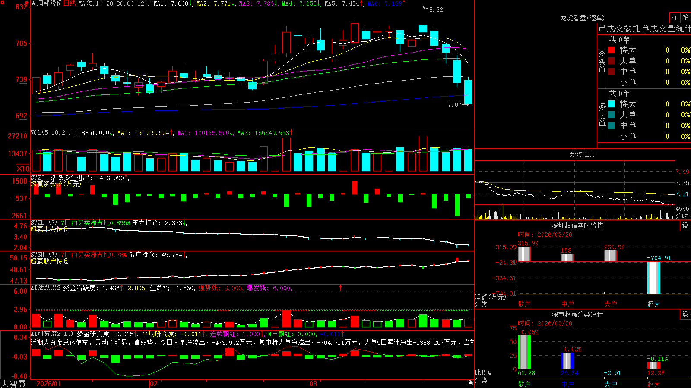Open MA(5,10,20,30,60,120) indicator parameters
691x388 pixels.
[114, 3]
